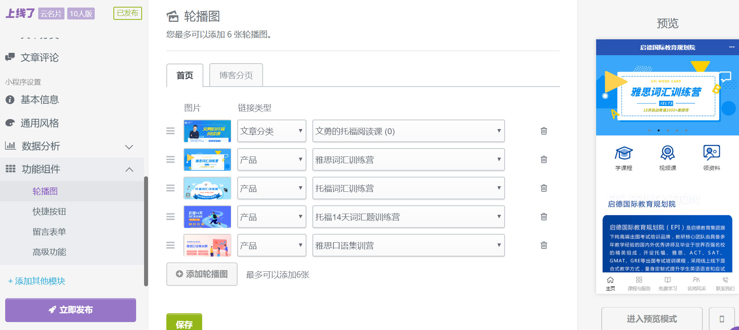Click the 立即发布 publish button
This screenshot has width=739, height=330.
click(x=70, y=310)
